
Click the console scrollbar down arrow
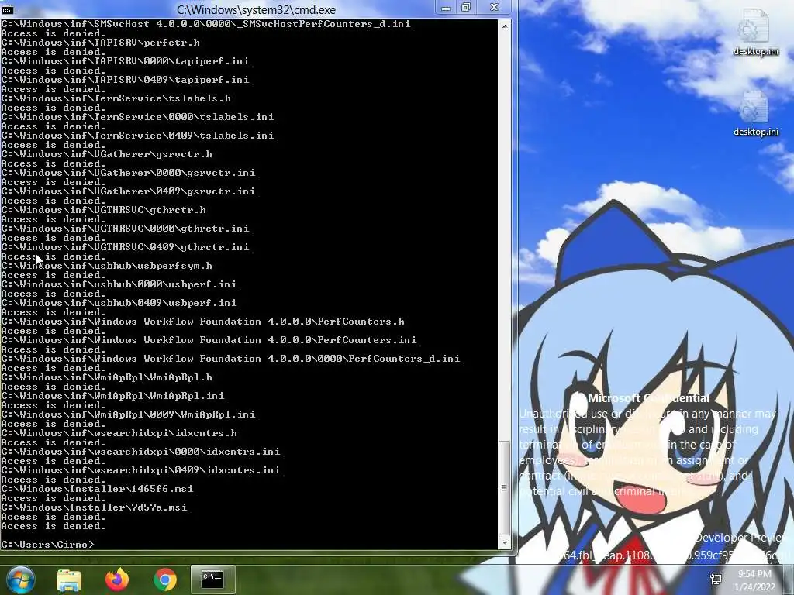point(504,543)
